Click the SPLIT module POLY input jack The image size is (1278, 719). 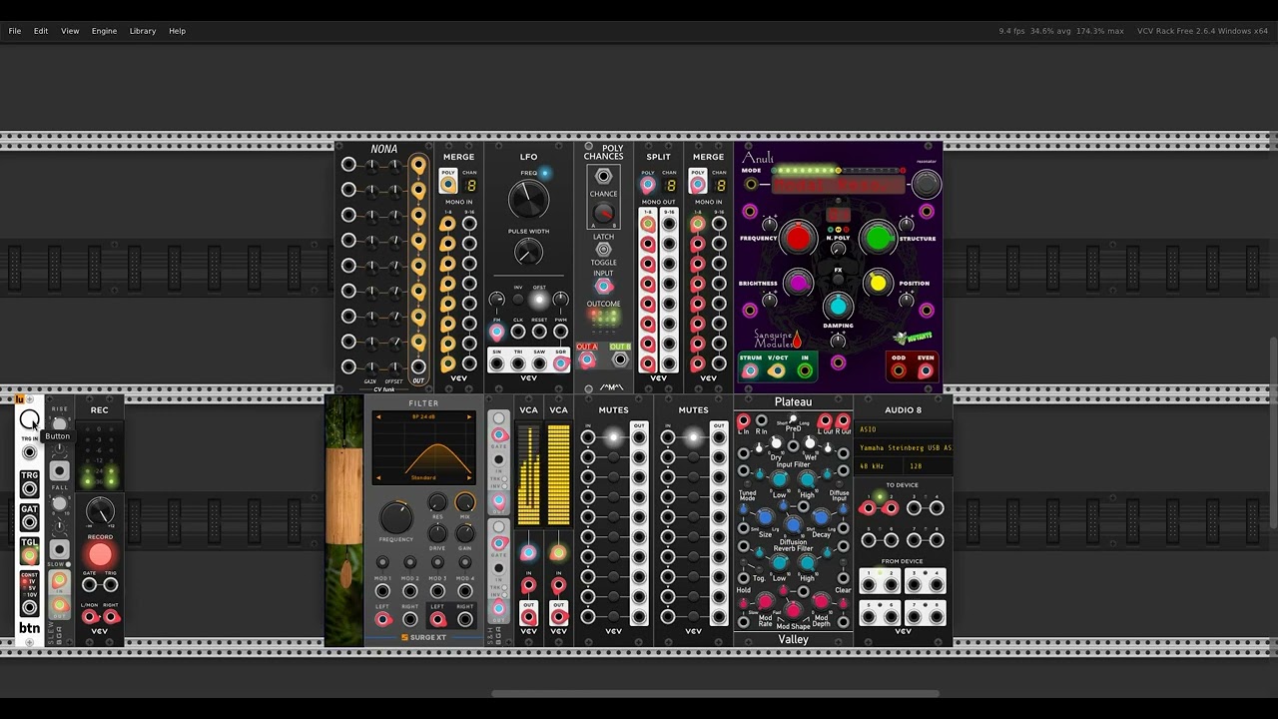coord(648,185)
